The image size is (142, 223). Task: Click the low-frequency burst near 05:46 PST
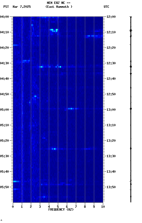16,181
